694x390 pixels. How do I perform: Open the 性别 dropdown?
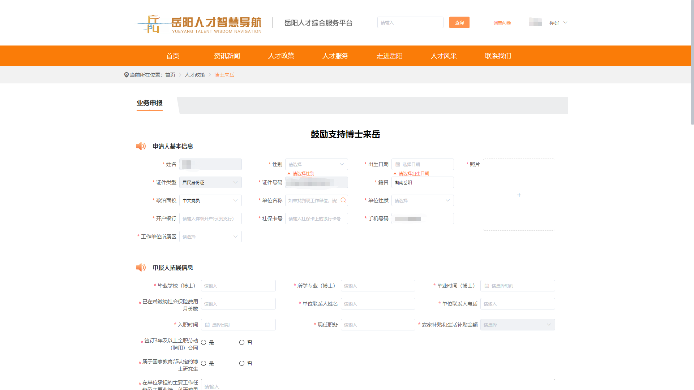316,164
